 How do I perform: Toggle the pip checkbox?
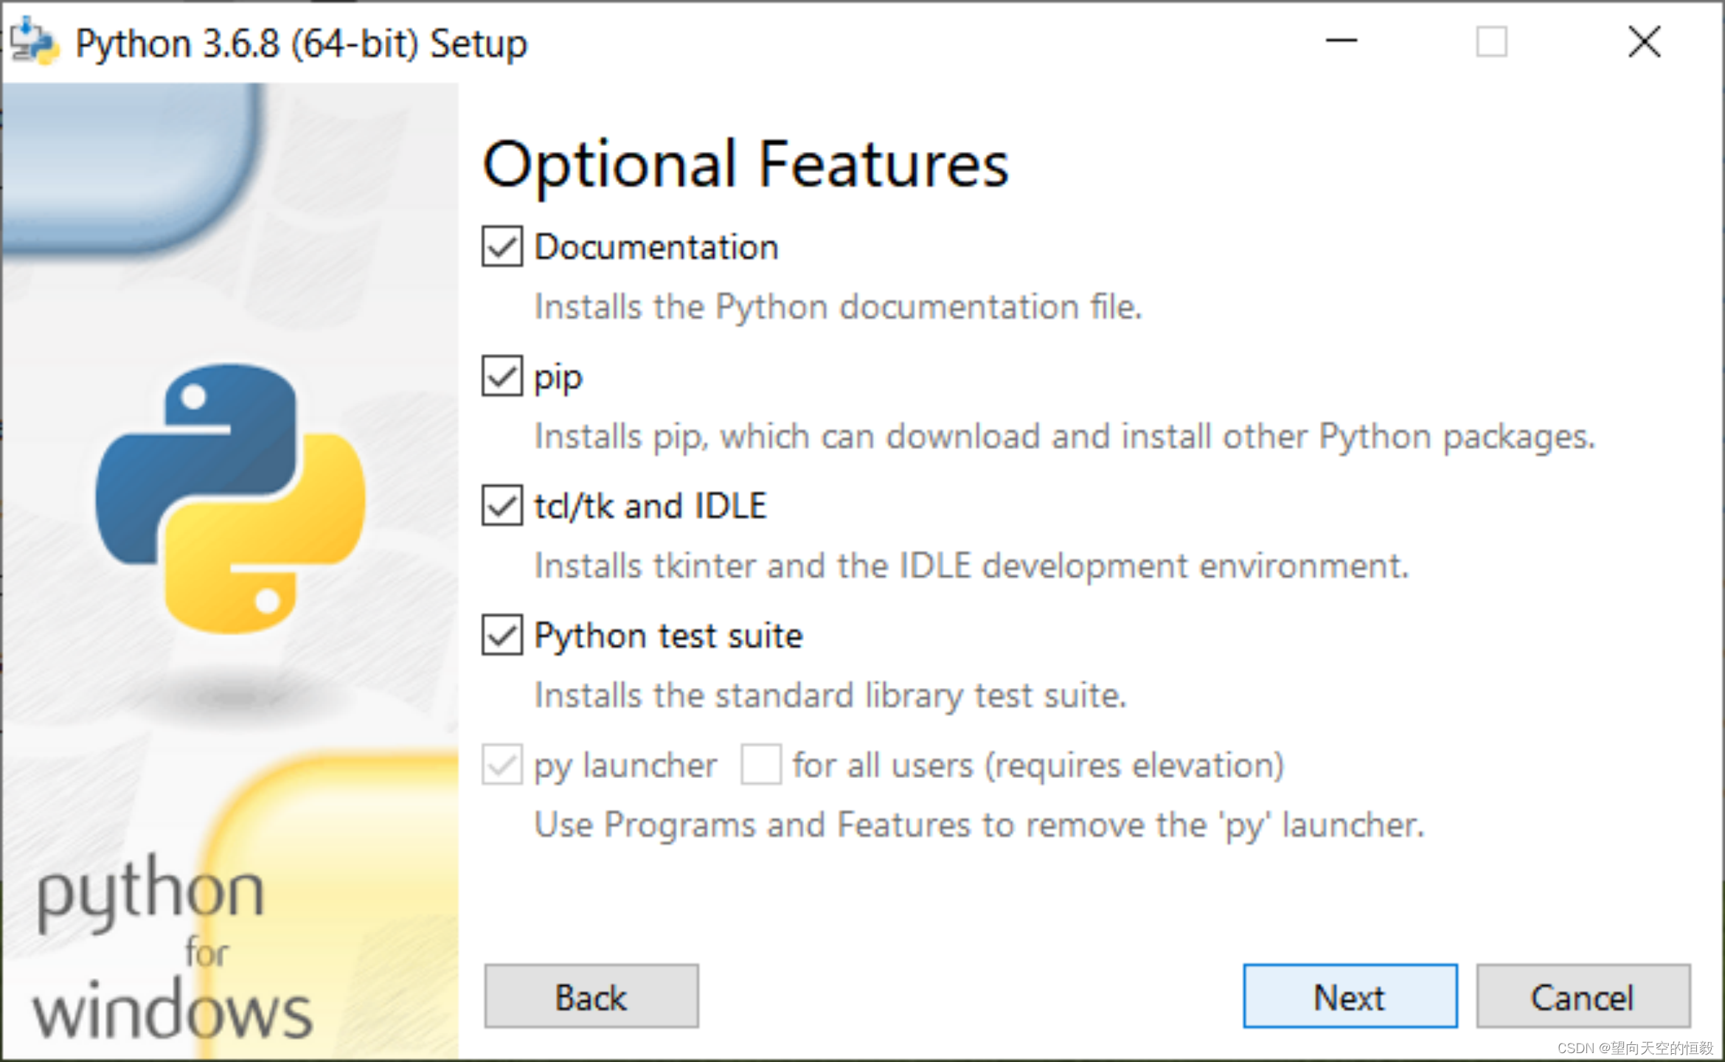[x=502, y=376]
